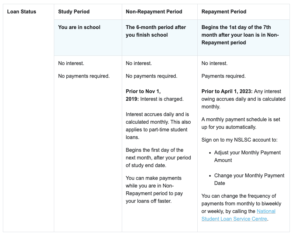
Task: Click the "Begins the first day of the next month" paragraph
Action: (x=158, y=158)
